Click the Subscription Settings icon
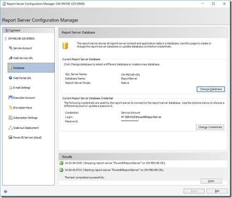This screenshot has width=232, height=198. tap(11, 117)
